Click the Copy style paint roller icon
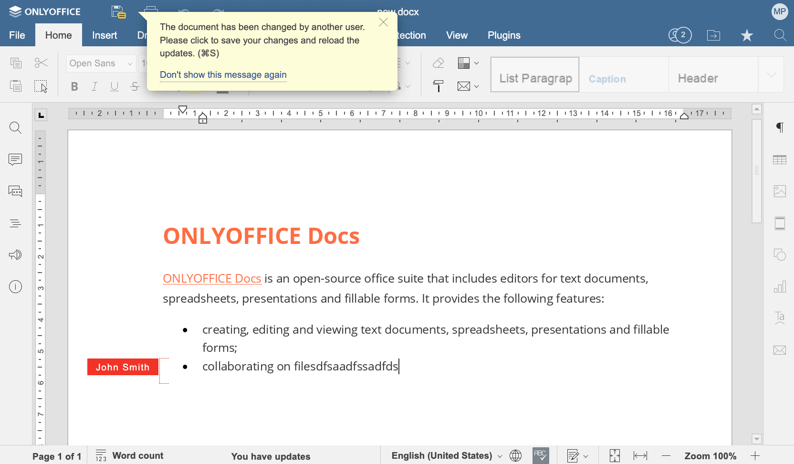Screen dimensions: 794x464 tap(439, 86)
